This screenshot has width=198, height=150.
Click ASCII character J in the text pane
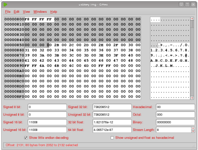(156, 66)
